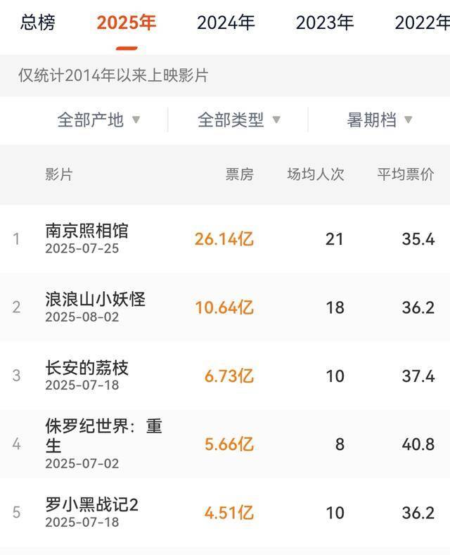Open the film 南京照相馆
Viewport: 450px width, 555px height.
[86, 231]
